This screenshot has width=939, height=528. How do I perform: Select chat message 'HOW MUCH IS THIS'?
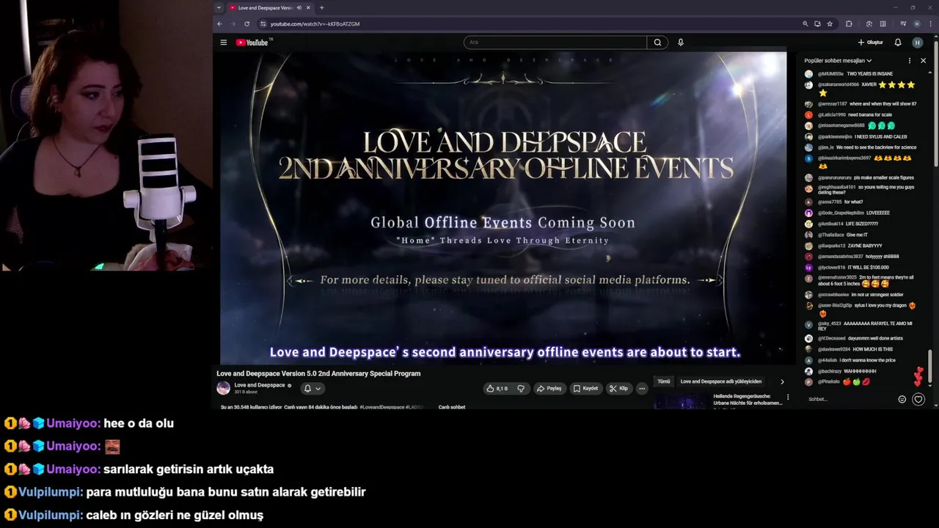click(x=872, y=350)
